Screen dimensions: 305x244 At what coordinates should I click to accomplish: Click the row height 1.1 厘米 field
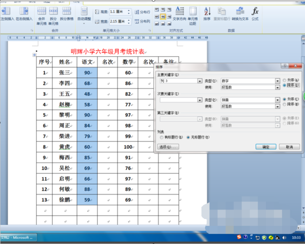click(x=118, y=12)
